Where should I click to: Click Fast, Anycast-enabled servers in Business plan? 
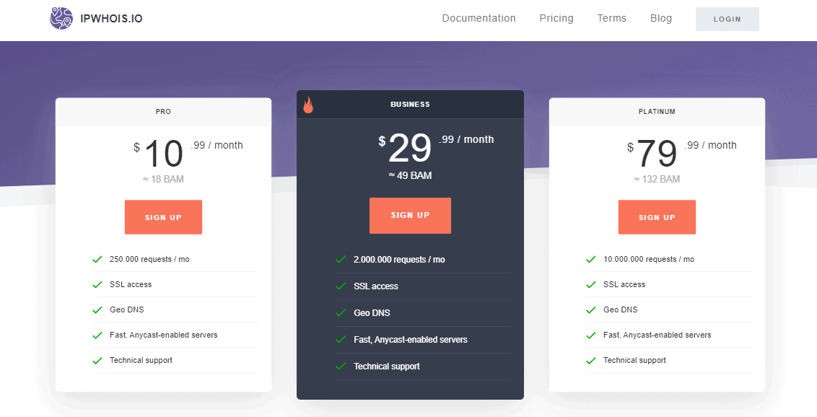coord(411,339)
